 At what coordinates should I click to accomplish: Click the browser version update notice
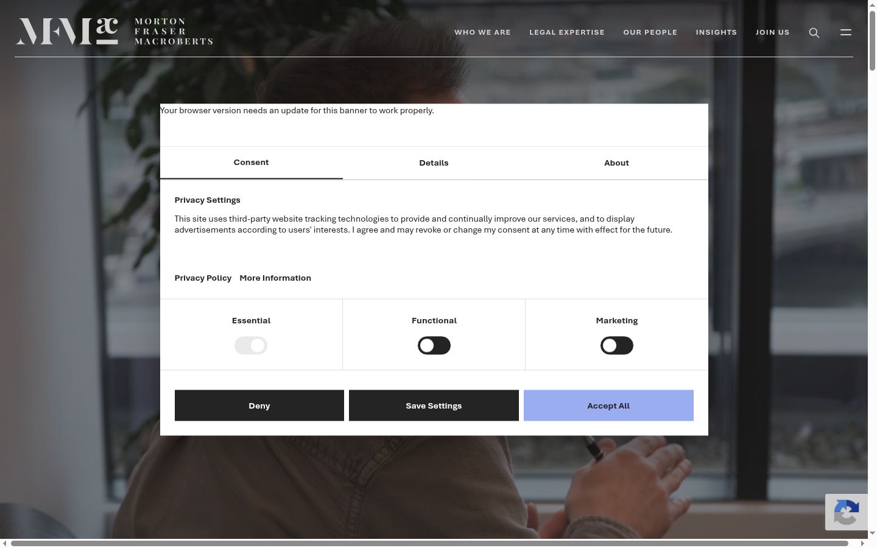click(297, 110)
